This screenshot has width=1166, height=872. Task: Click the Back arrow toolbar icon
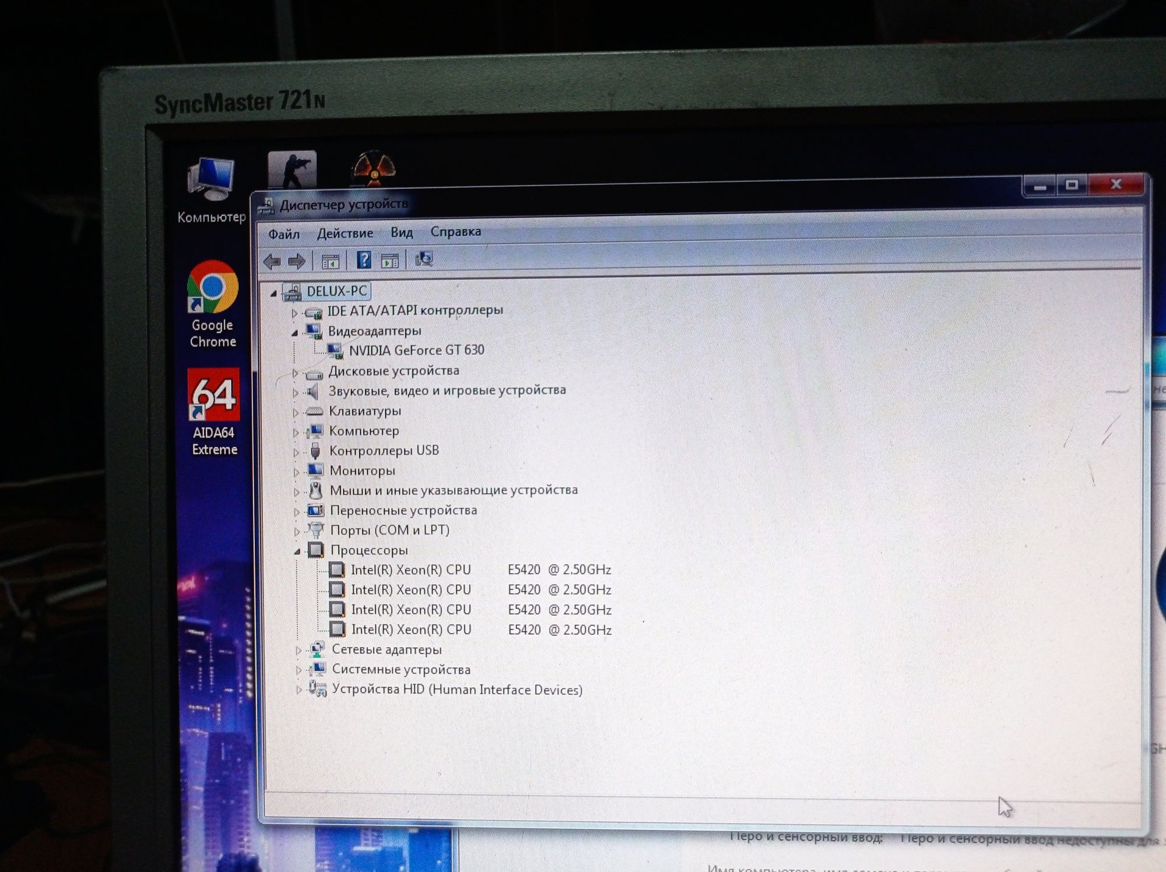[x=272, y=261]
